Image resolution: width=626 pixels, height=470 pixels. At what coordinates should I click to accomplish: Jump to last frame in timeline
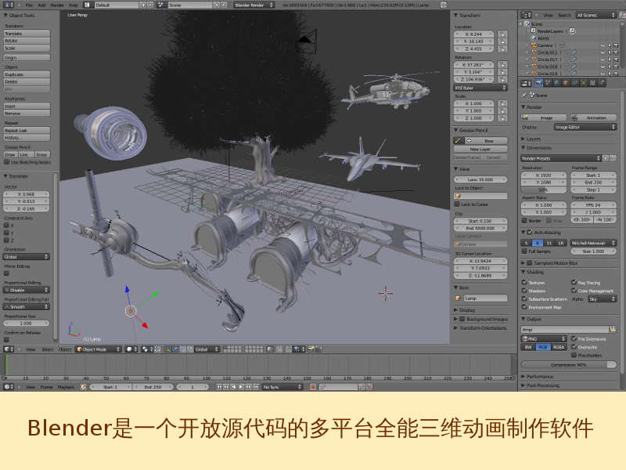(256, 387)
